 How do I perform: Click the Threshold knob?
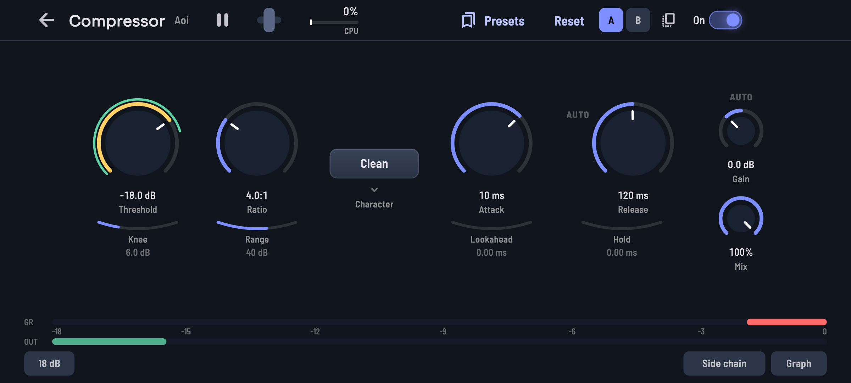tap(138, 143)
